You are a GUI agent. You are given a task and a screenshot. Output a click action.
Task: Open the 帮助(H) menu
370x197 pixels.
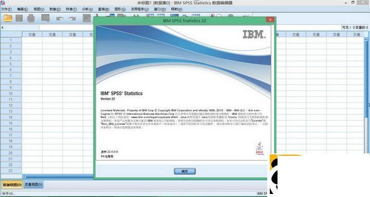[177, 9]
